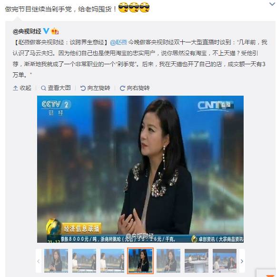Screen dimensions: 276x277
Task: Select the third thumbnail in the strip
Action: [x=112, y=261]
